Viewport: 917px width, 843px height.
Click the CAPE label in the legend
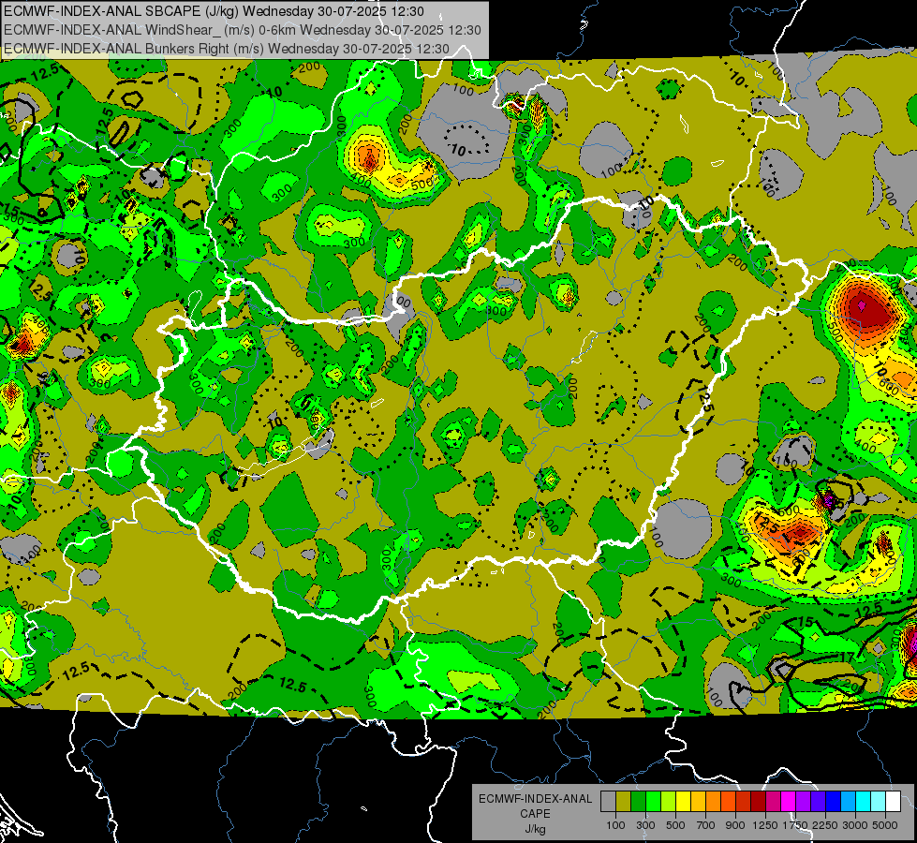point(536,813)
